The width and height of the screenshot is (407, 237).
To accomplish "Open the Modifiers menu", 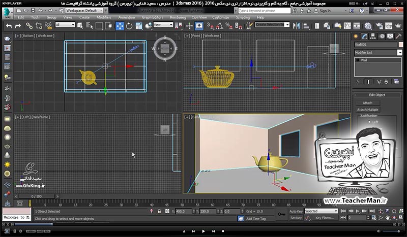I will point(104,17).
